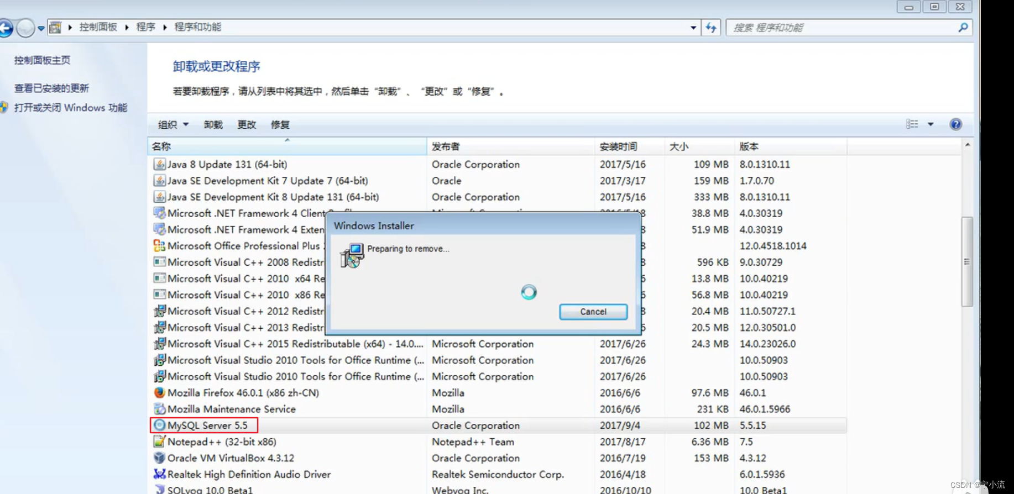The image size is (1014, 494).
Task: Click Mozilla Firefox 46.0.1 icon
Action: pos(159,393)
